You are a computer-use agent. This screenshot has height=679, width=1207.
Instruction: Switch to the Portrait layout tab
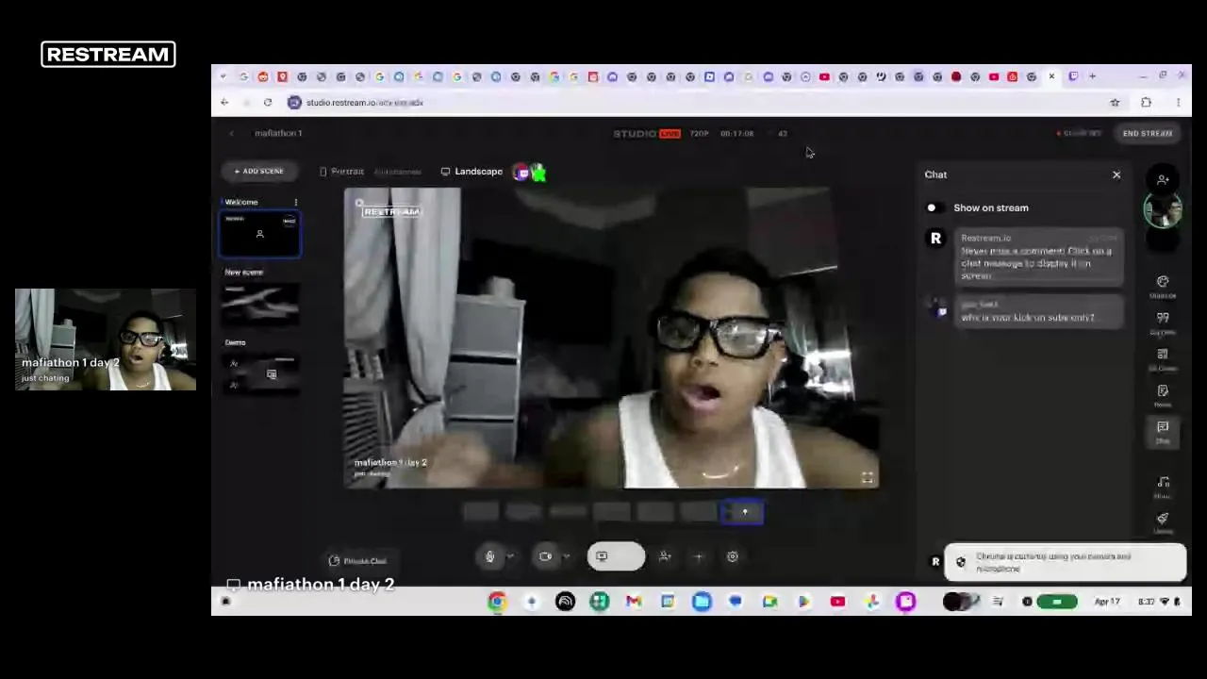coord(341,172)
